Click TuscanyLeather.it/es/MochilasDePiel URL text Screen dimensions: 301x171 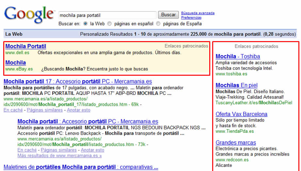[254, 103]
